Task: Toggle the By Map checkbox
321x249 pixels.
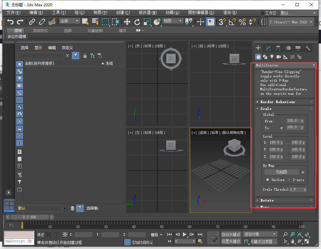Action: tap(303, 172)
